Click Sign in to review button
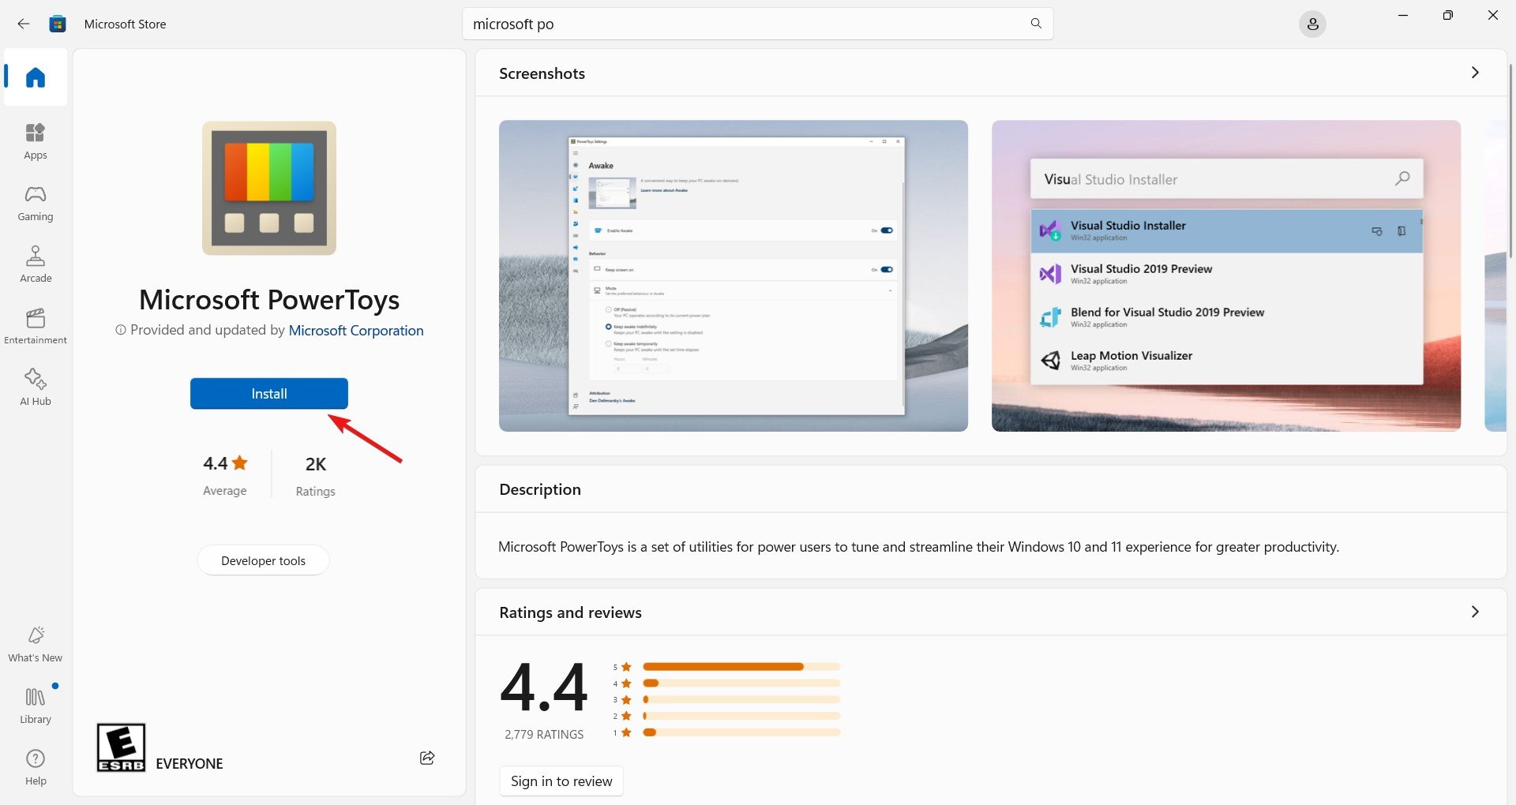The image size is (1516, 805). 561,781
